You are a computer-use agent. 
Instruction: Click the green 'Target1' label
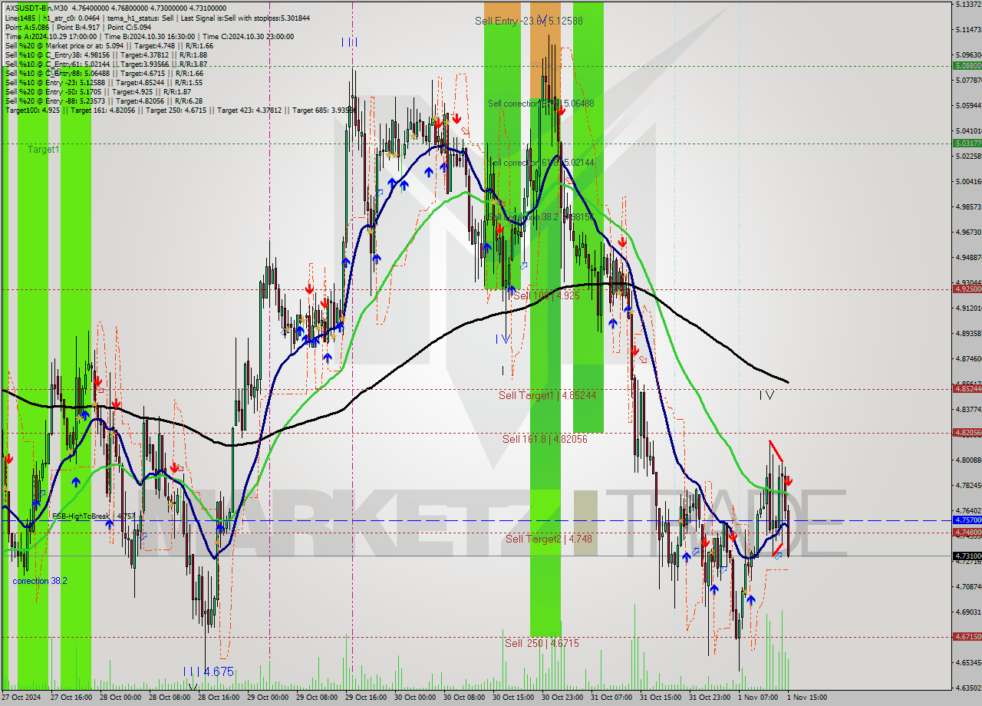click(x=43, y=150)
